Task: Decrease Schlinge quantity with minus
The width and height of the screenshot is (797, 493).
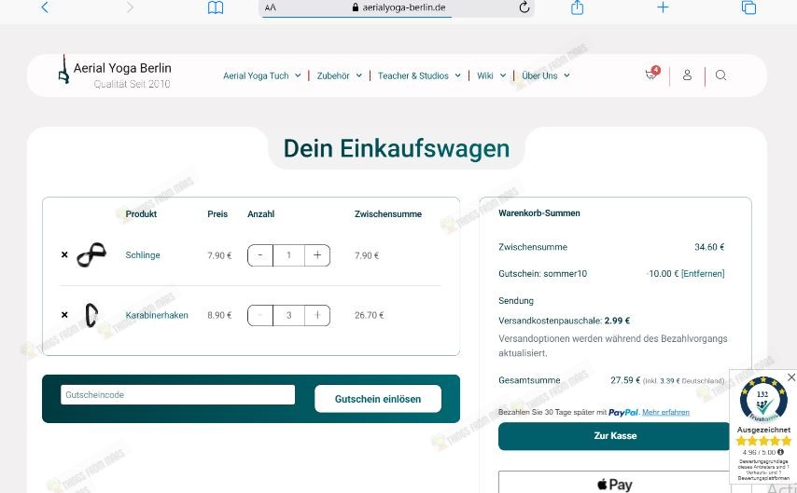Action: click(x=260, y=255)
